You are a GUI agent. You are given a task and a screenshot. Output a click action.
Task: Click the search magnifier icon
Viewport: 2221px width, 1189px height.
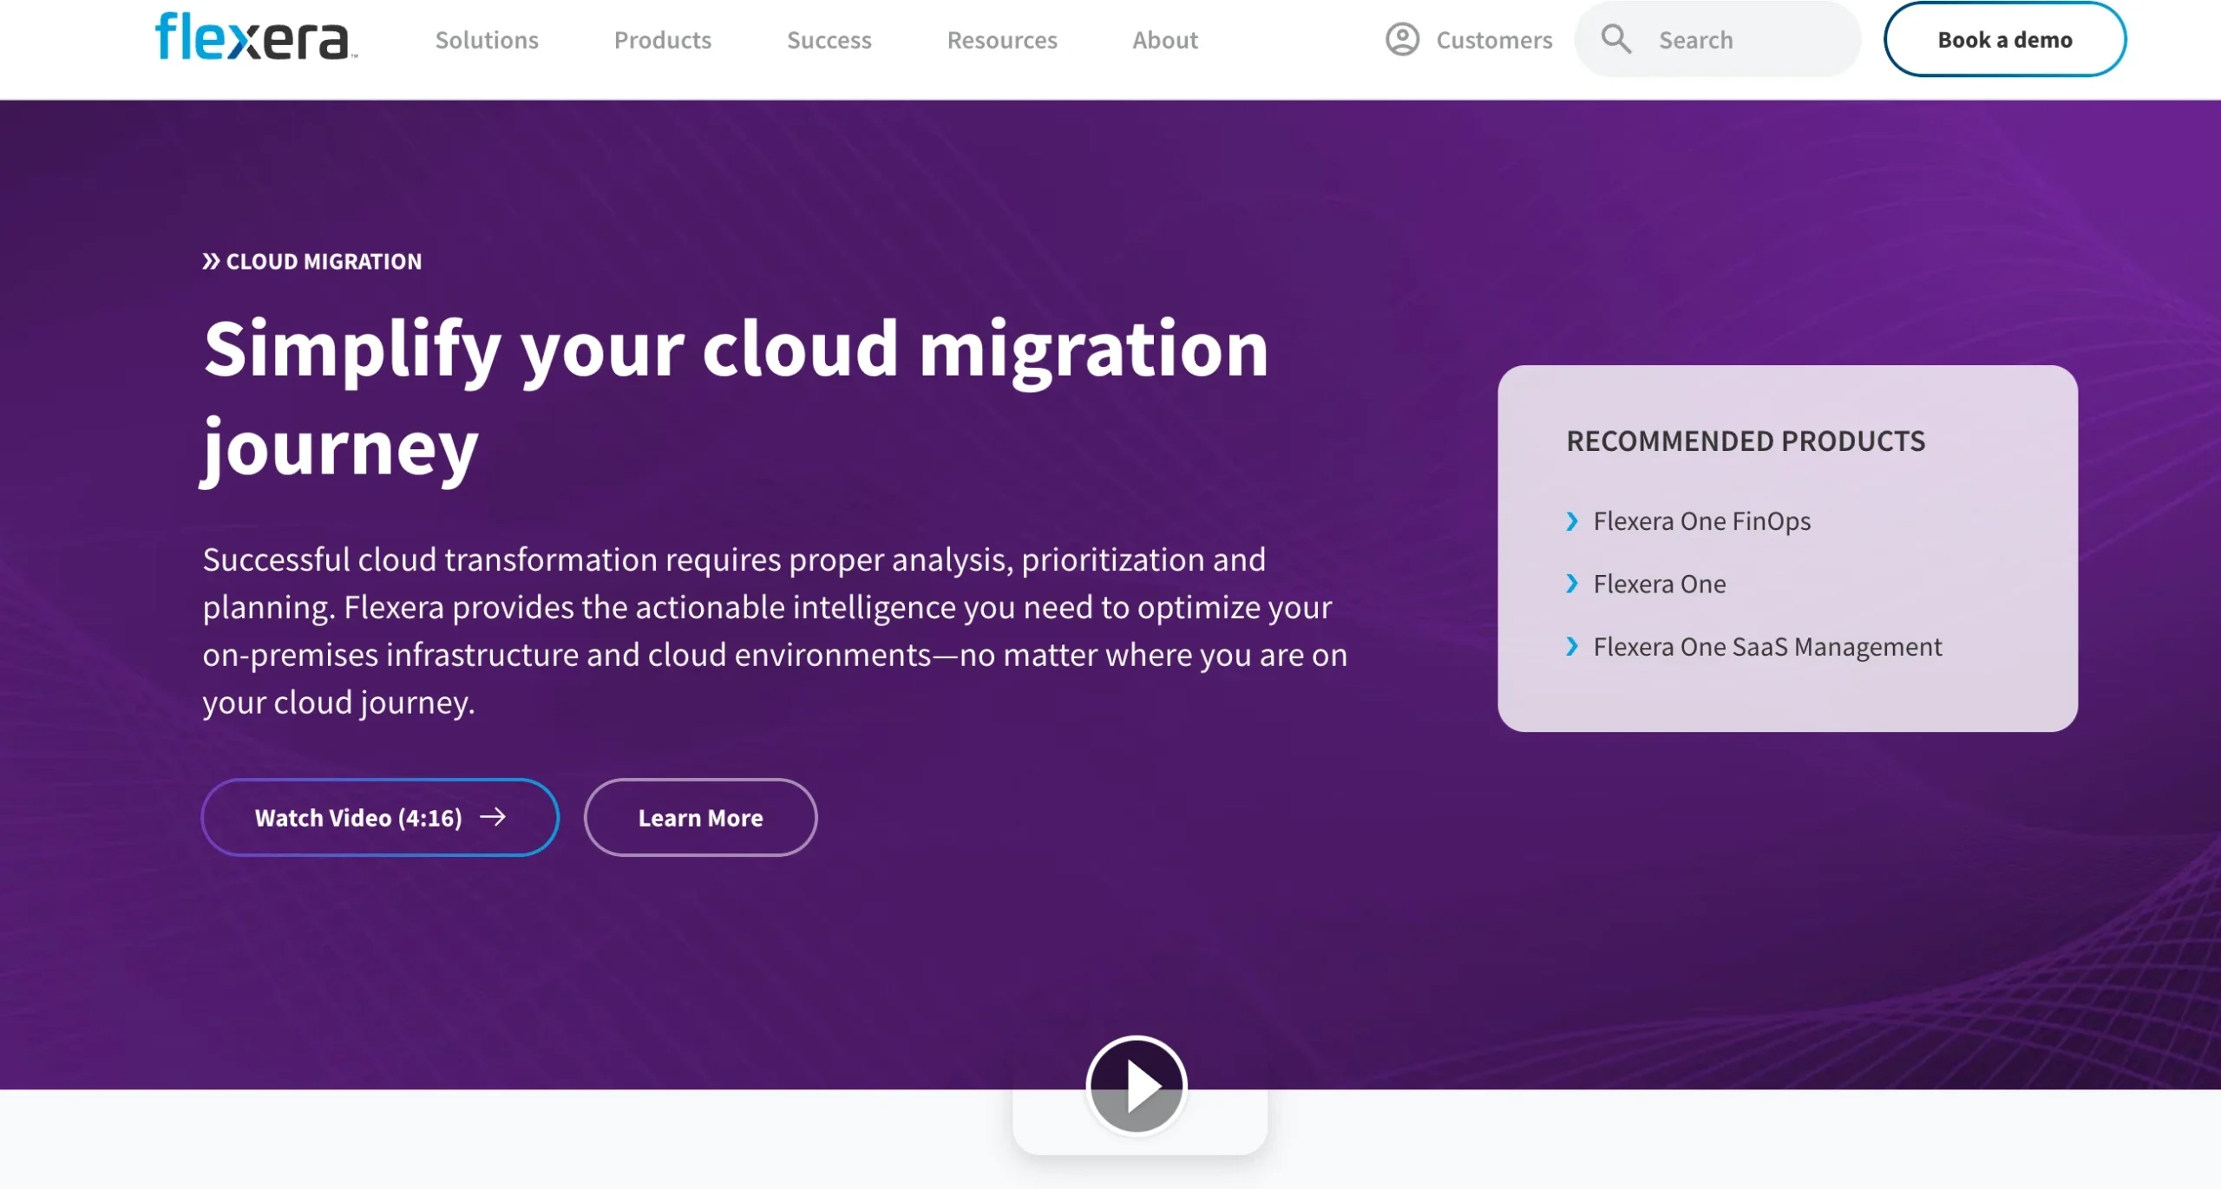[1615, 38]
